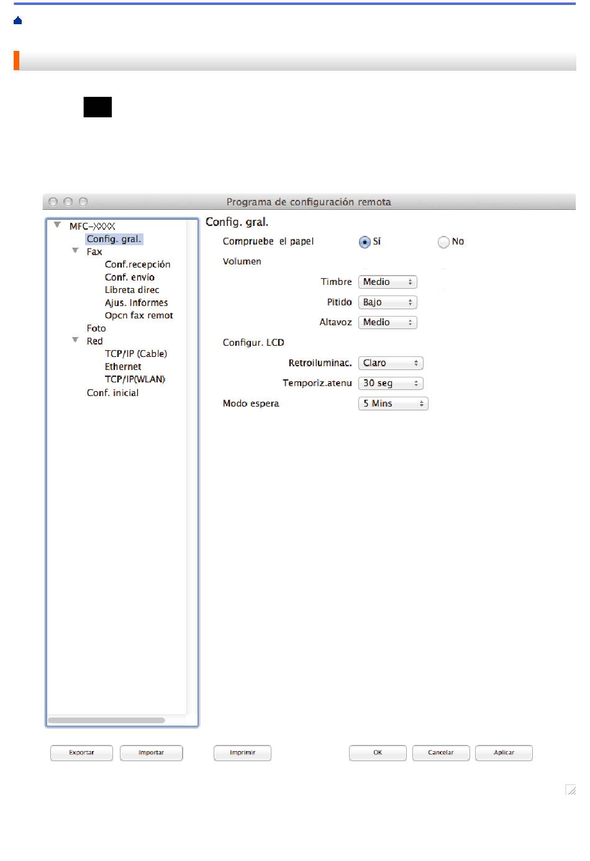Open the Altavoz volume dropdown
The width and height of the screenshot is (590, 861).
[388, 322]
